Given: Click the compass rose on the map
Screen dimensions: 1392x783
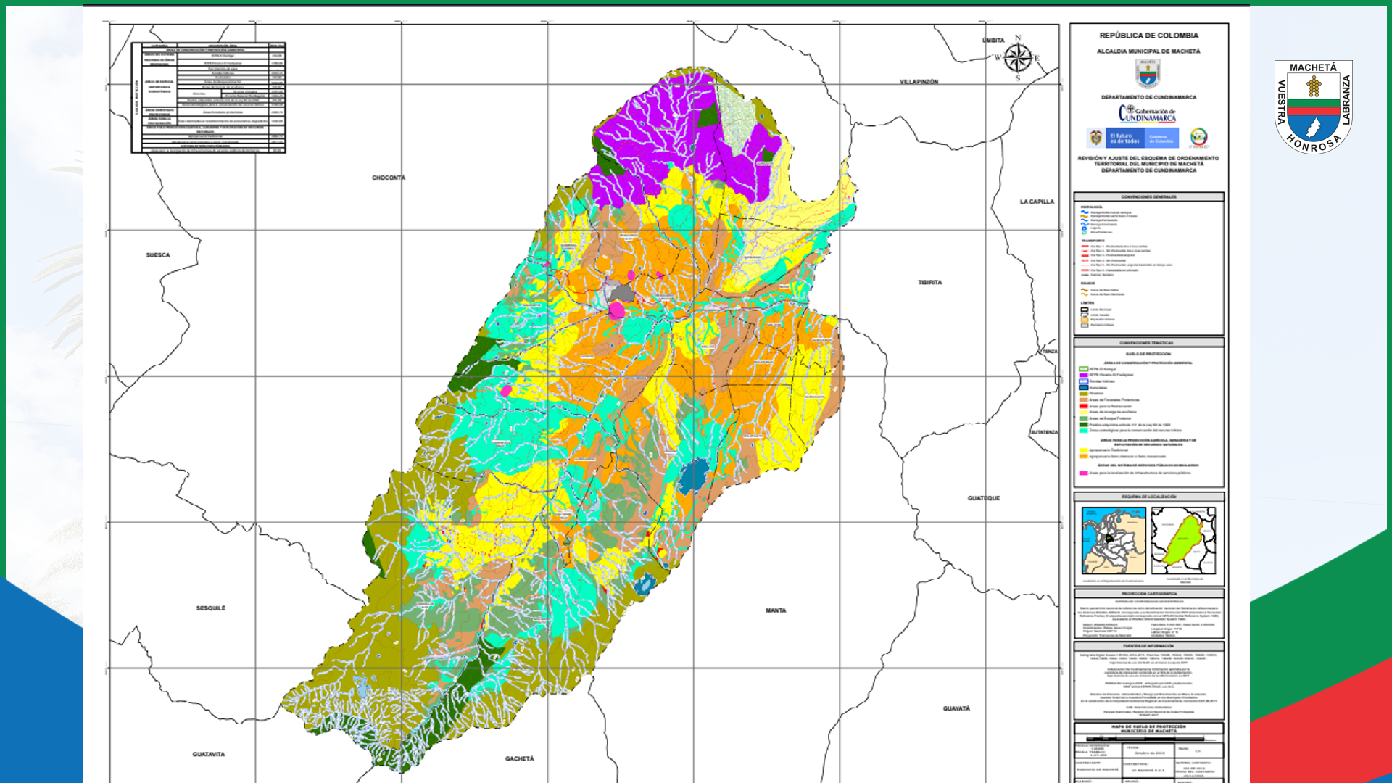Looking at the screenshot, I should (1017, 58).
